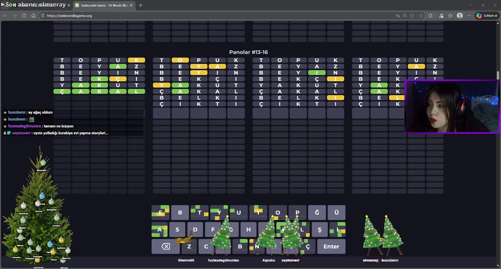Open the browser settings and more menu
The width and height of the screenshot is (501, 269).
click(x=469, y=16)
